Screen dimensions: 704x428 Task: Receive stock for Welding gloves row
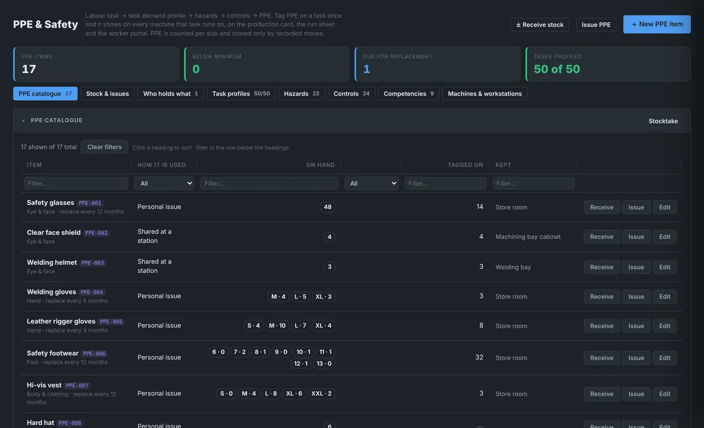click(602, 297)
